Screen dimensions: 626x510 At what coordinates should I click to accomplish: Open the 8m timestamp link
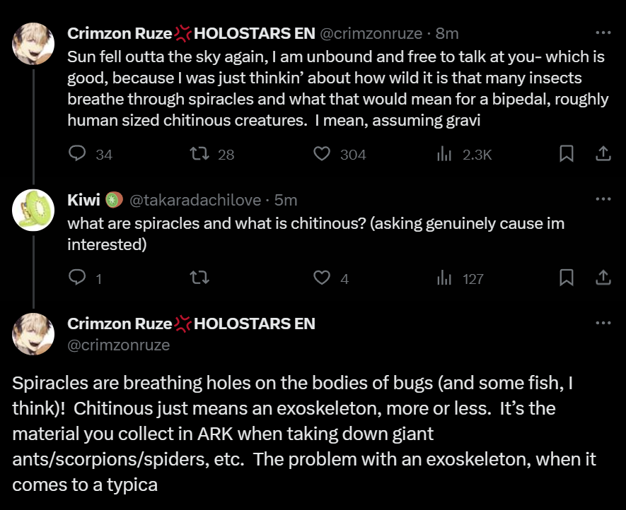448,33
